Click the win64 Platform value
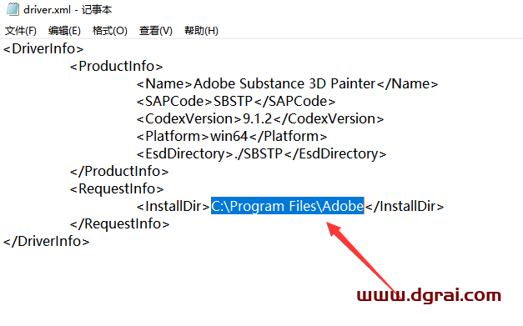Viewport: 523px width, 326px height. 229,137
